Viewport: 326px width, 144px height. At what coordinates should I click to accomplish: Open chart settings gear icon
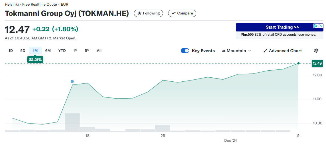point(316,51)
